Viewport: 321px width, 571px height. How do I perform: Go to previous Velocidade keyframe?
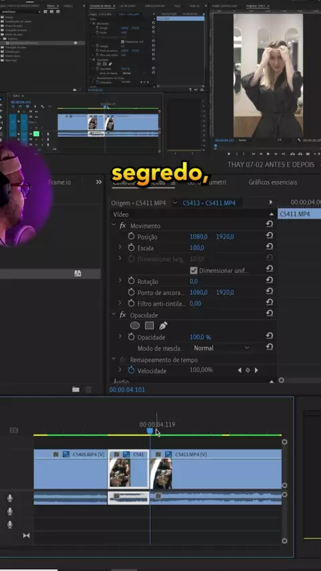tap(239, 370)
